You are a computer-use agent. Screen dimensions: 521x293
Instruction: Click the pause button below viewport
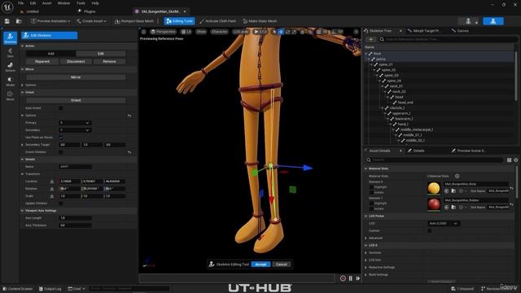click(351, 278)
